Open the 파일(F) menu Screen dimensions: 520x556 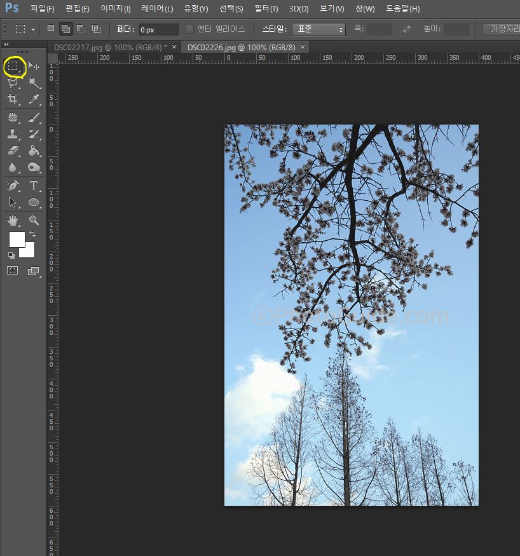(x=42, y=8)
